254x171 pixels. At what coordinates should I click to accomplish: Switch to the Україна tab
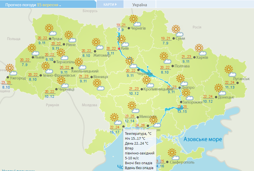[x=139, y=4]
